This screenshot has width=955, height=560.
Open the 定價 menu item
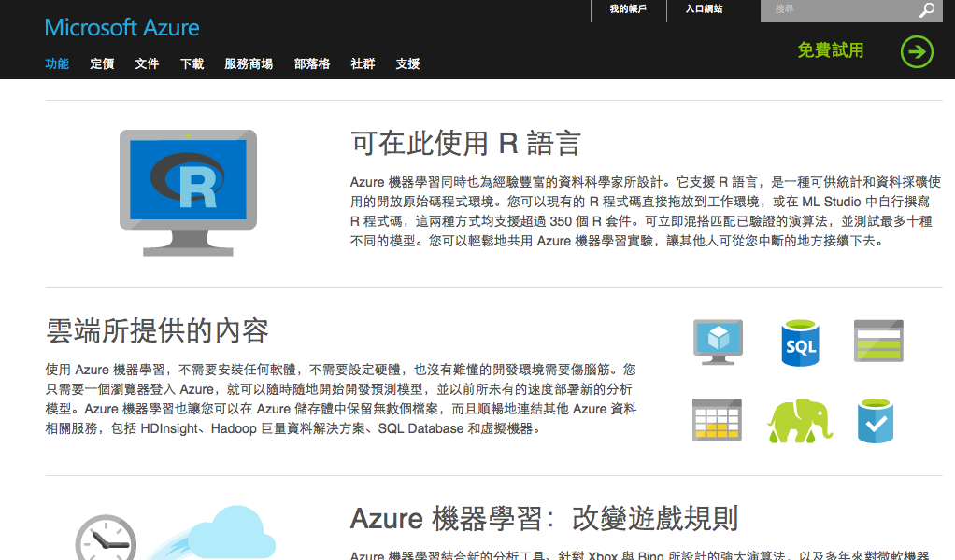tap(102, 63)
